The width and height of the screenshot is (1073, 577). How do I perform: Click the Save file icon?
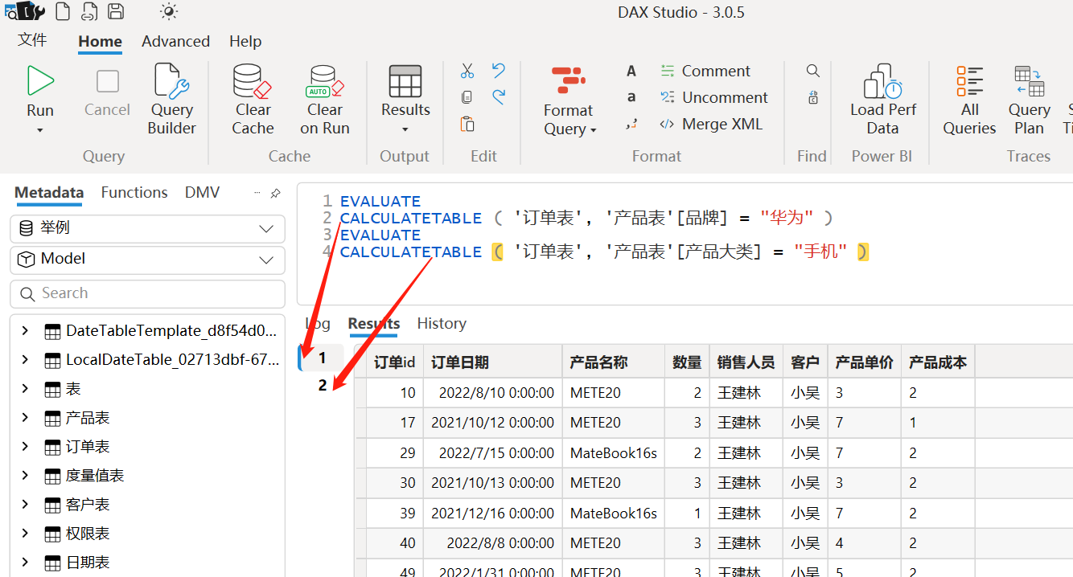[x=117, y=11]
